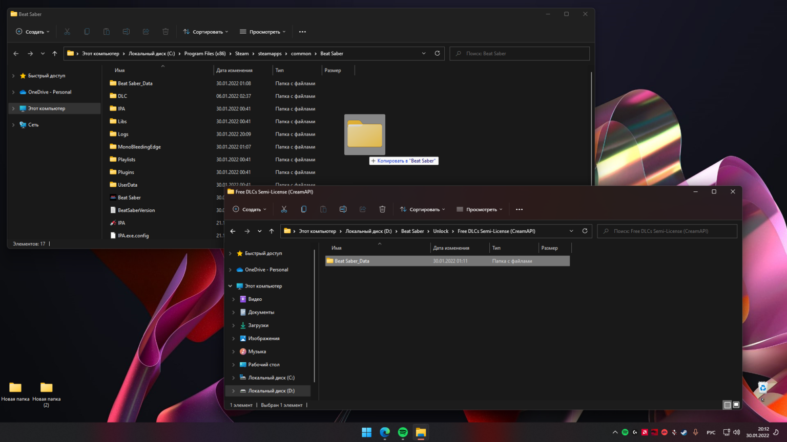Click the Copy icon in Free DLCs toolbar

(x=303, y=209)
